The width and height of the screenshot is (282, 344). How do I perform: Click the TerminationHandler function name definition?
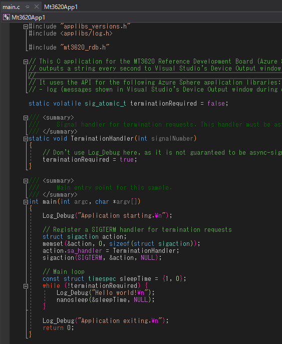click(x=102, y=139)
